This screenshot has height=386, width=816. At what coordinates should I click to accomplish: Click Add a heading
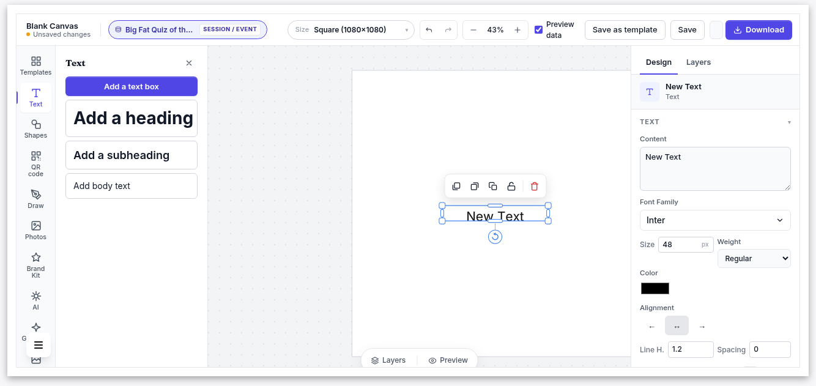[132, 118]
